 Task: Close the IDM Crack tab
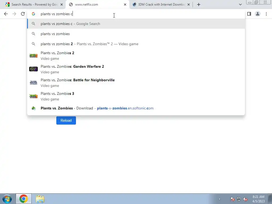click(189, 5)
